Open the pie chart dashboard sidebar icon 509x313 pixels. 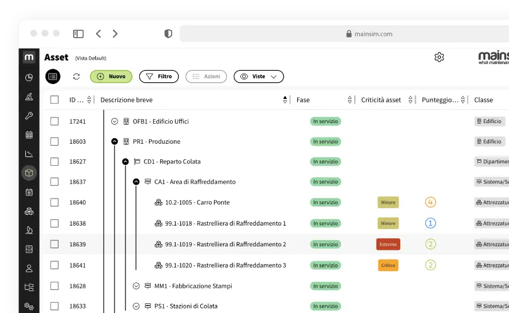pyautogui.click(x=29, y=77)
